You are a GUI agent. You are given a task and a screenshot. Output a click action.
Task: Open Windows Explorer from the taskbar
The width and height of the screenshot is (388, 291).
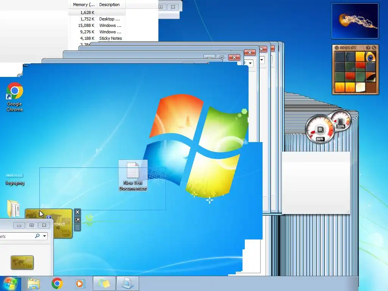coord(34,283)
